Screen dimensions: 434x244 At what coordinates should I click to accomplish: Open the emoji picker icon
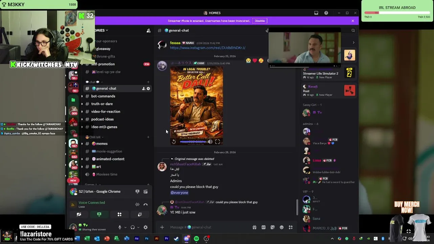[282, 227]
